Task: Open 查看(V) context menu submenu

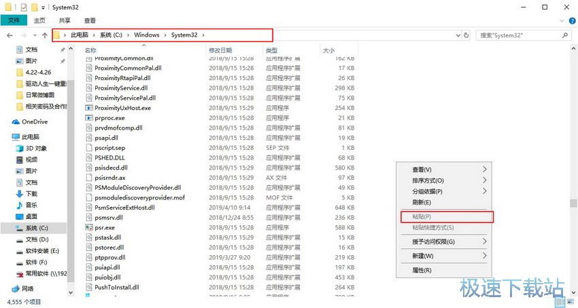Action: (444, 170)
